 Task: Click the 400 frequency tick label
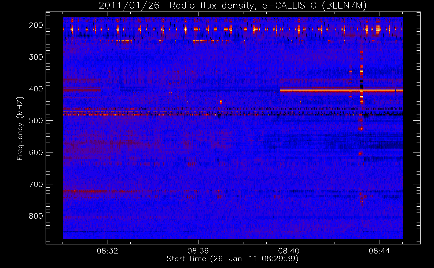[36, 89]
